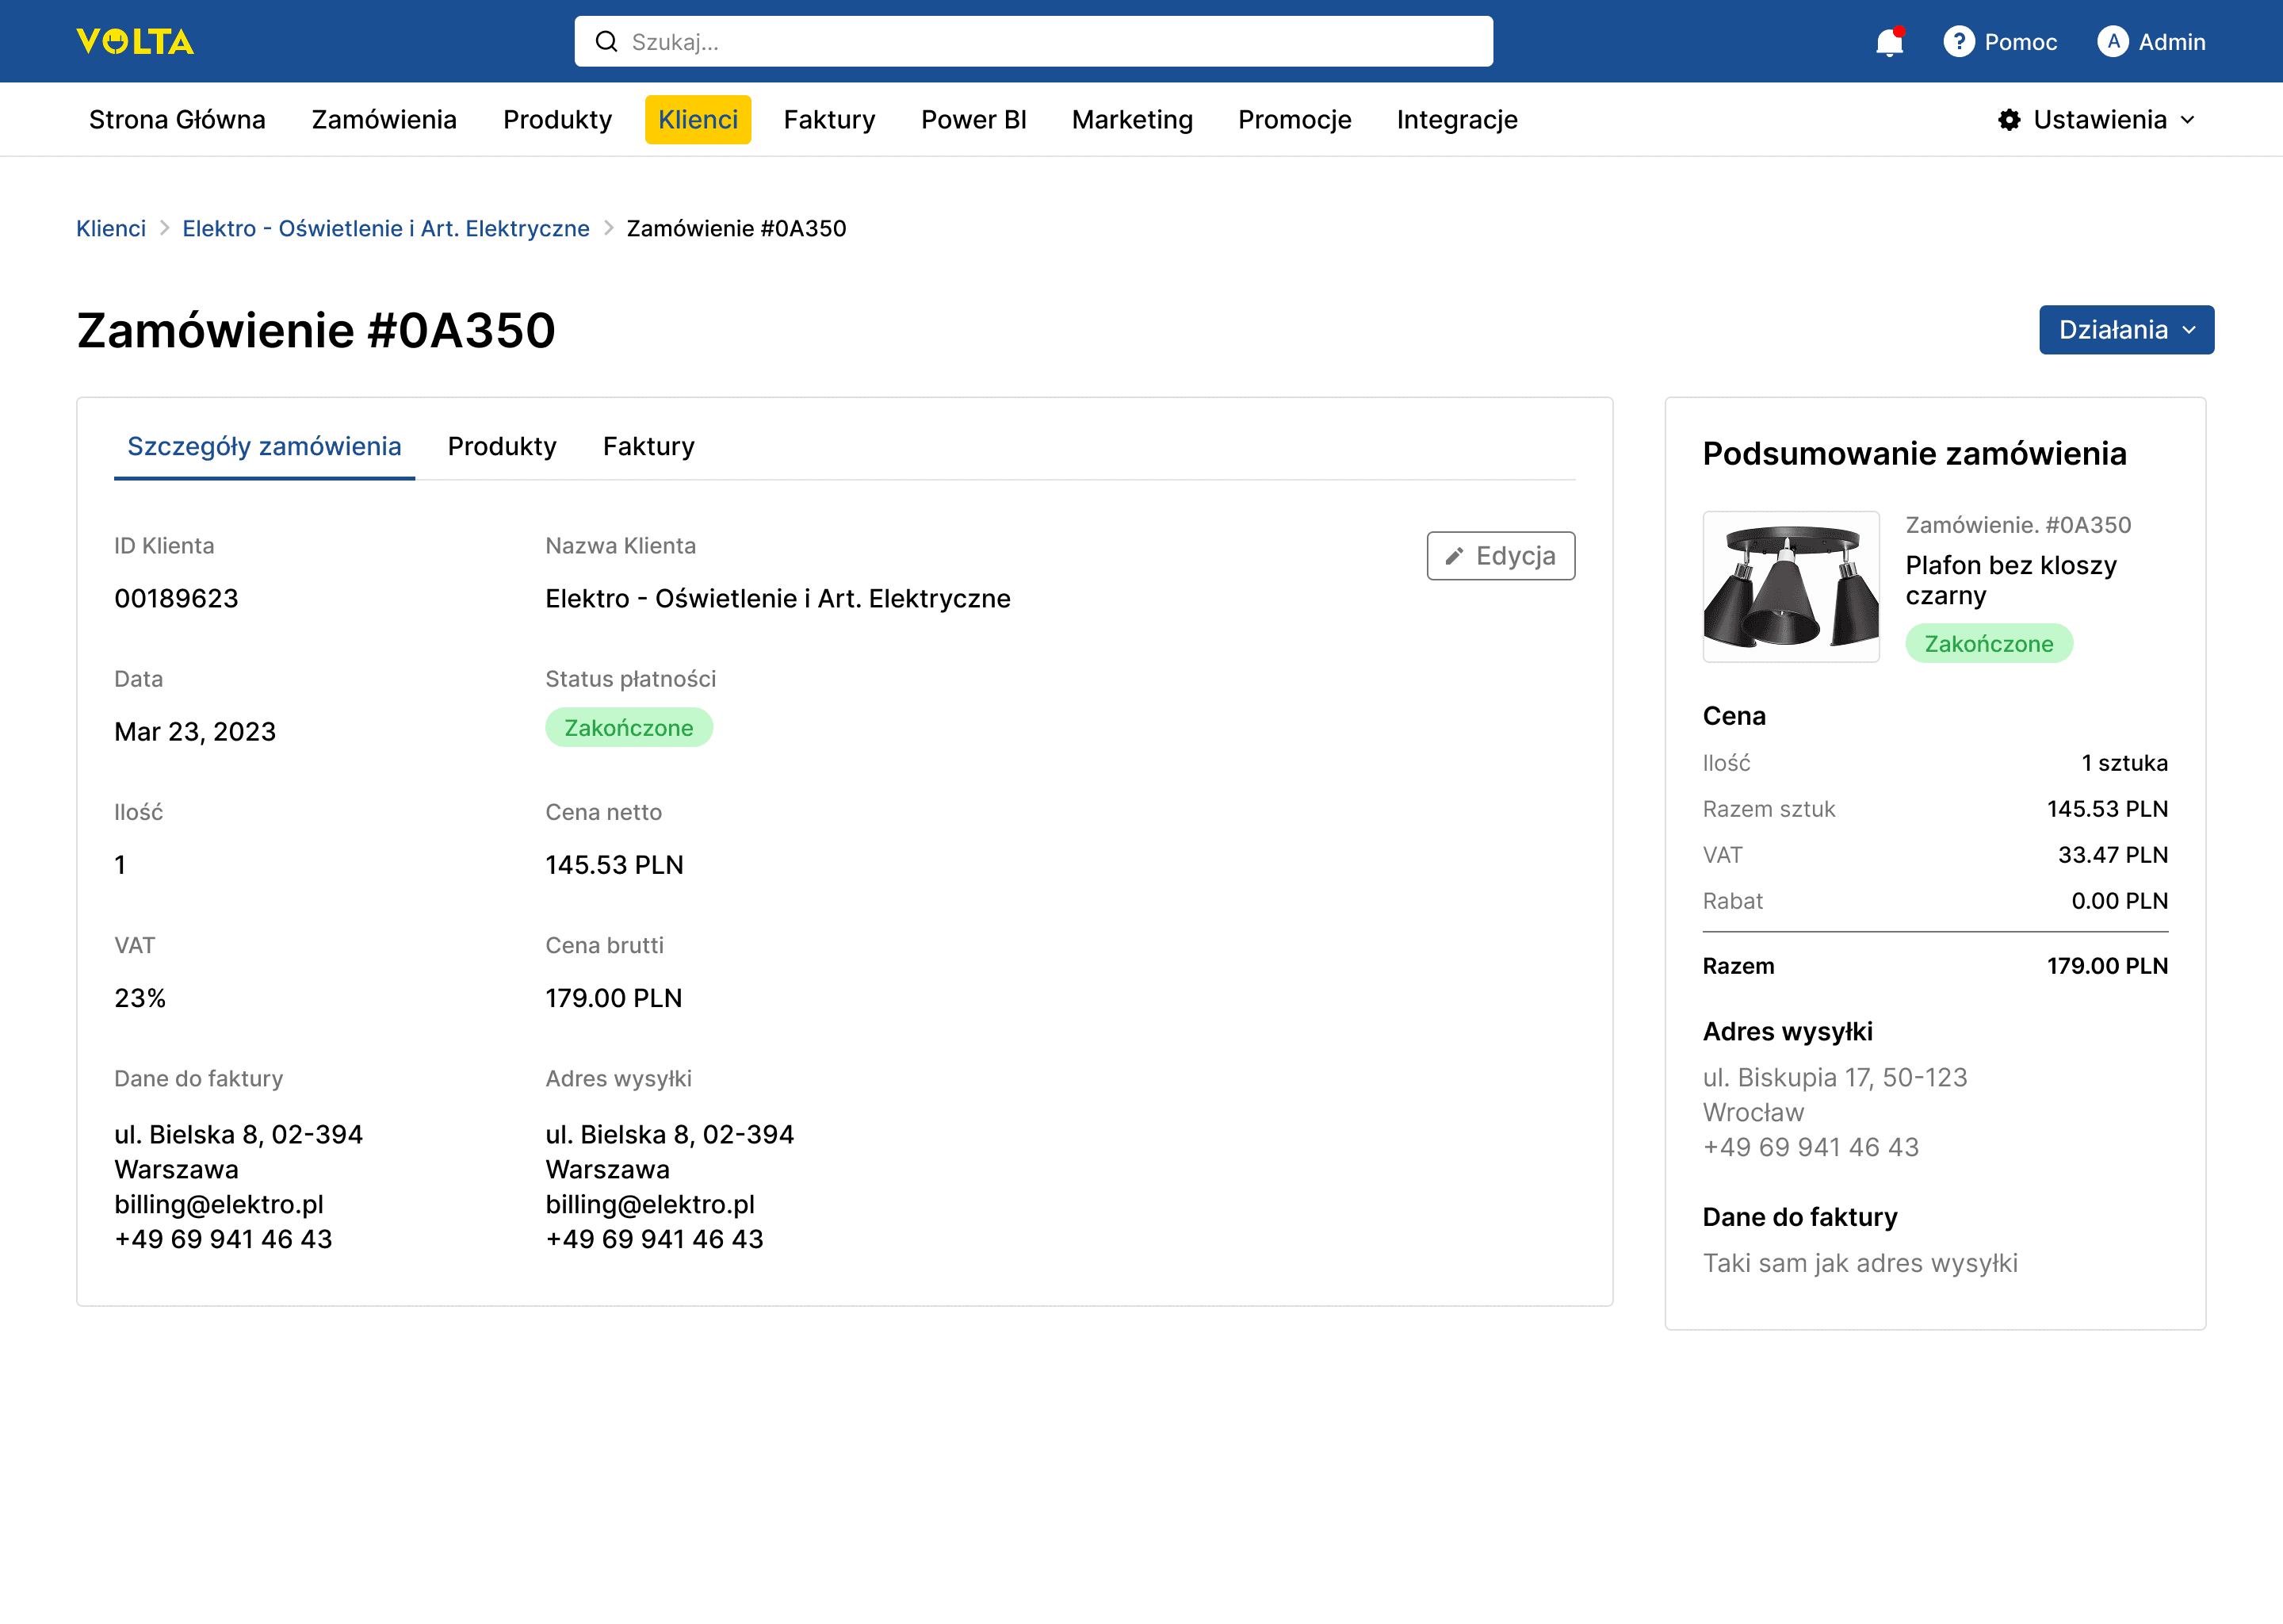2283x1624 pixels.
Task: Expand the Działania dropdown button
Action: click(x=2126, y=330)
